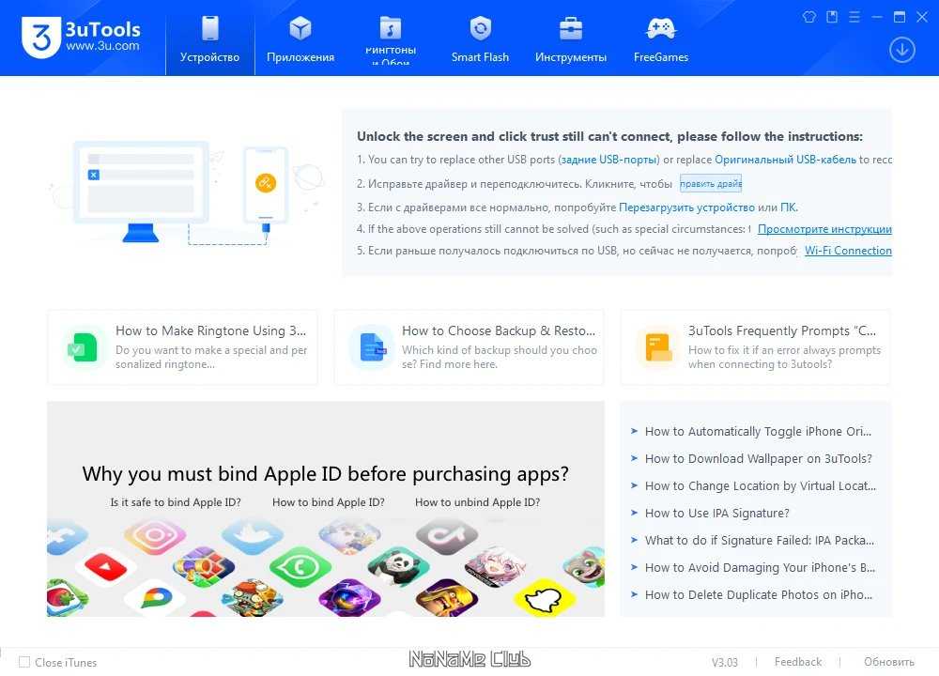
Task: Open the Просмотрите инструкции link
Action: tap(824, 229)
